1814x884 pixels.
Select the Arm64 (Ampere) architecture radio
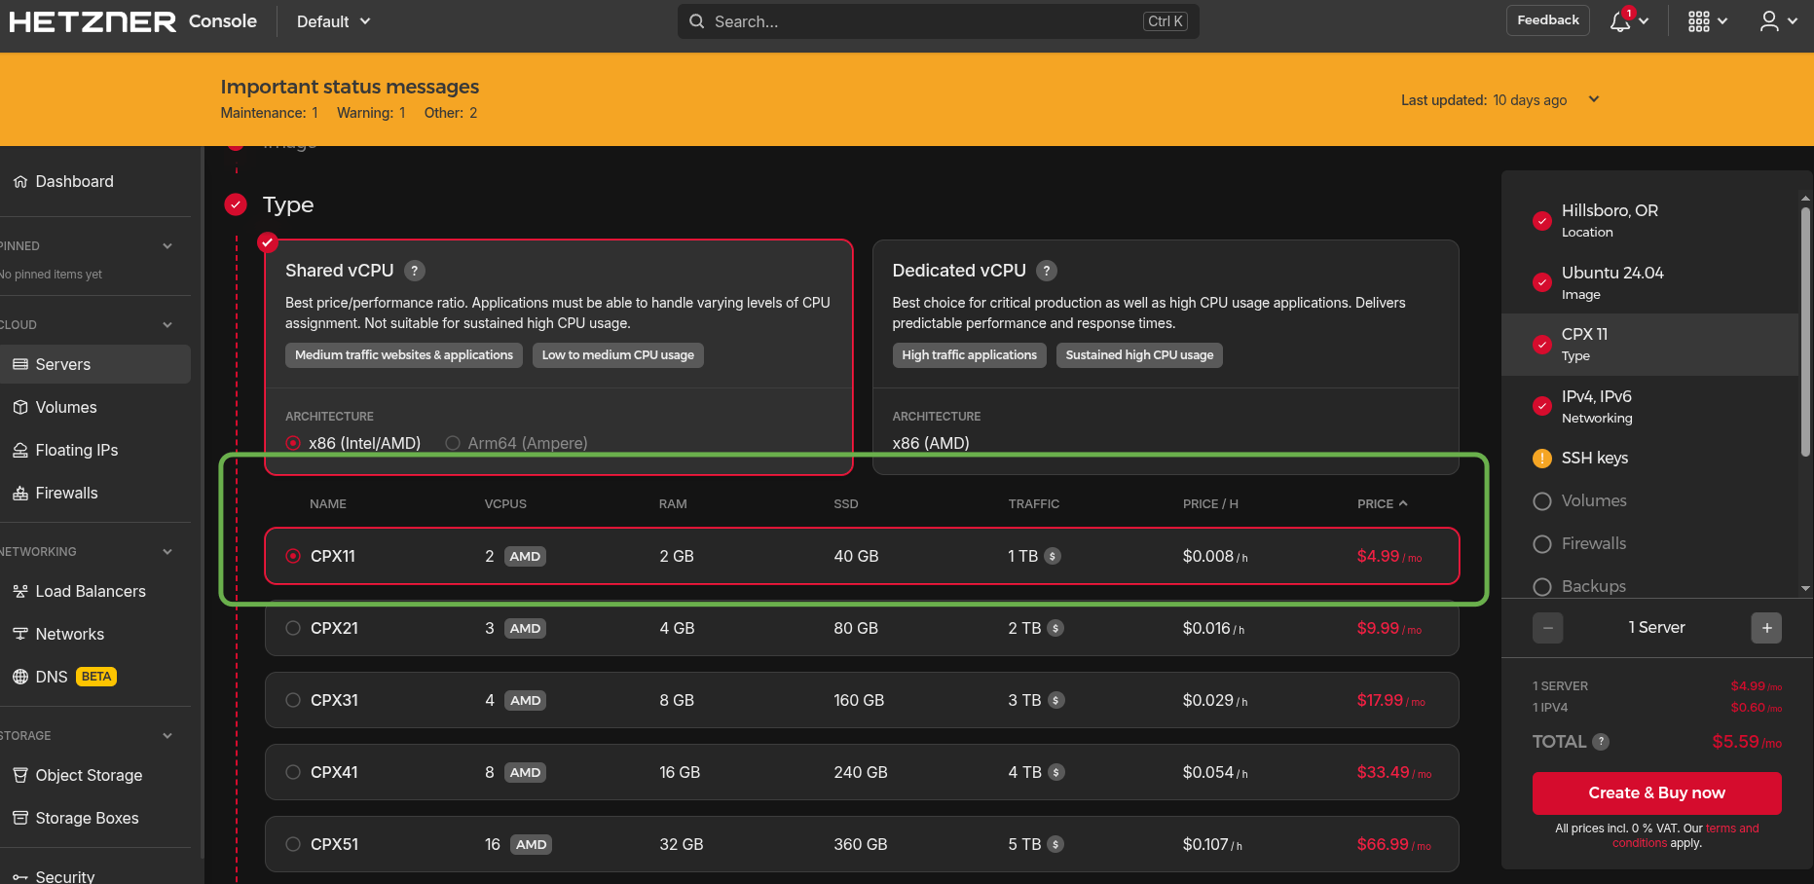coord(453,443)
